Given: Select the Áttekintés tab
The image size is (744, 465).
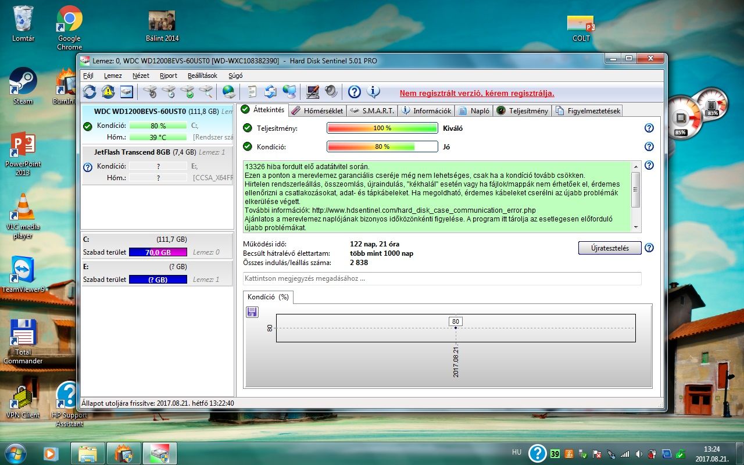Looking at the screenshot, I should click(x=262, y=110).
